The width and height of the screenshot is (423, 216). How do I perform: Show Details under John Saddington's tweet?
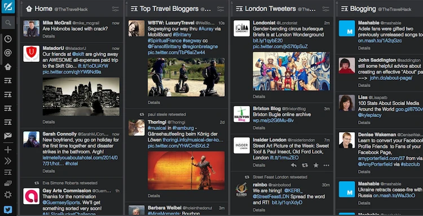[364, 85]
